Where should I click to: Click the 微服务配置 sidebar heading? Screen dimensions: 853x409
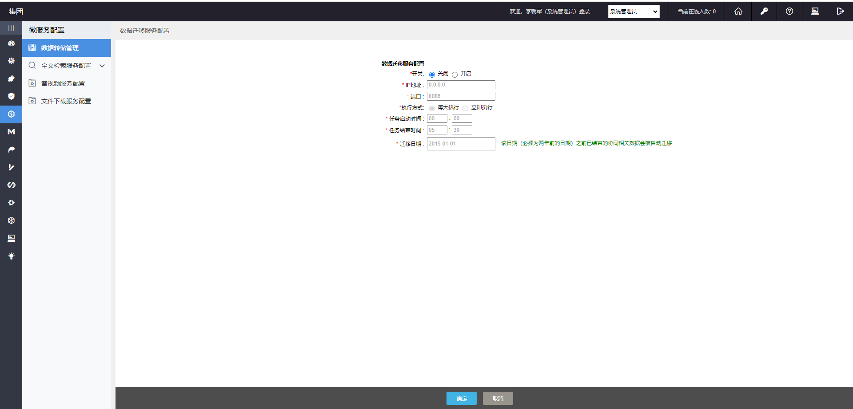[x=47, y=30]
